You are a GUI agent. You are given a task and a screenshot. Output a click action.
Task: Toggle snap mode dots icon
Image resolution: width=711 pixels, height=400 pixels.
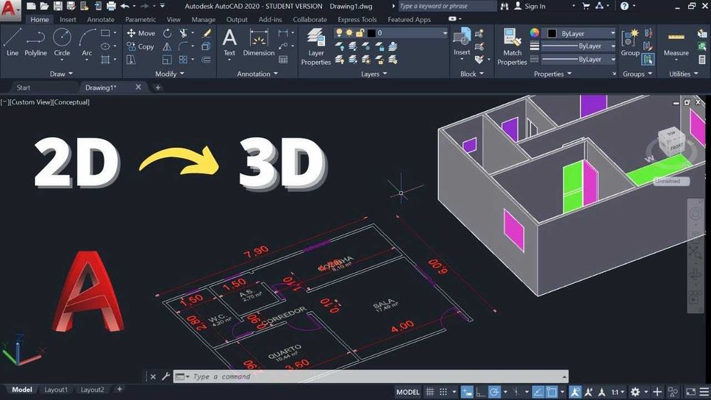click(x=443, y=392)
